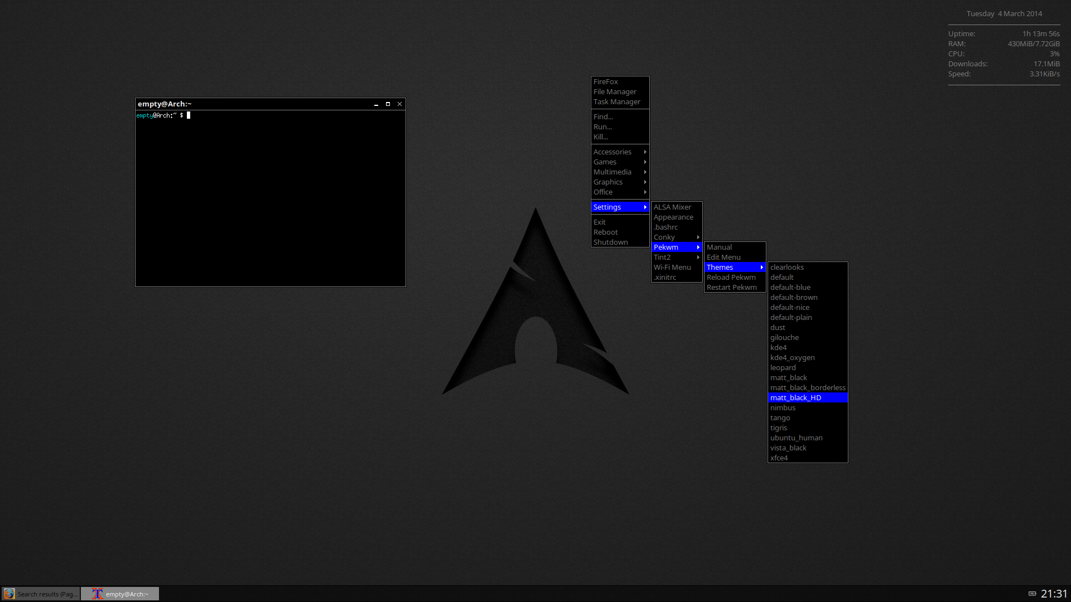Viewport: 1071px width, 602px height.
Task: Select the leopard theme
Action: pyautogui.click(x=808, y=367)
